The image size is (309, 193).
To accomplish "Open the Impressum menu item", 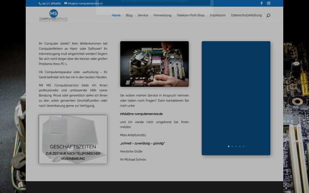I will [218, 15].
